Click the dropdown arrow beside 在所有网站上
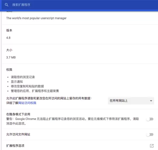Image resolution: width=158 pixels, height=150 pixels. click(x=151, y=101)
